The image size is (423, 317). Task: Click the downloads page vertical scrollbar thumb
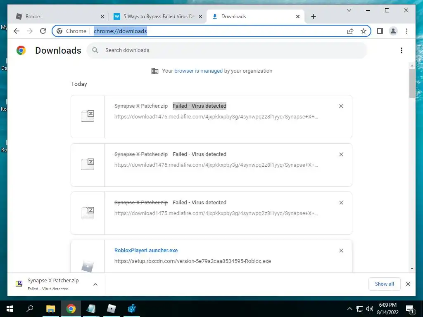pos(412,83)
